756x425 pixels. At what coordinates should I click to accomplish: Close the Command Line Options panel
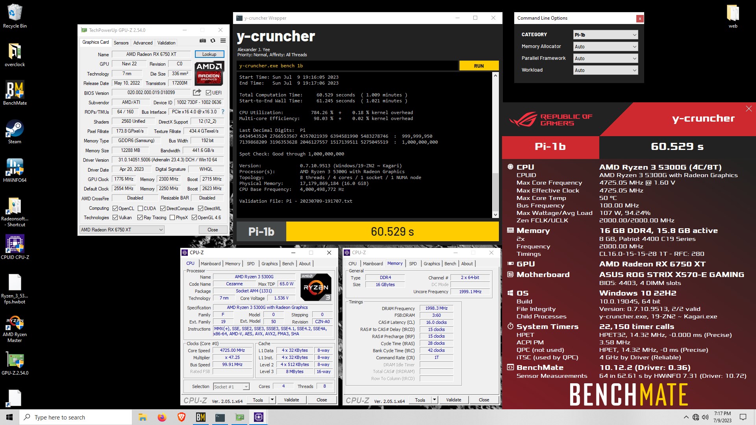click(x=640, y=18)
